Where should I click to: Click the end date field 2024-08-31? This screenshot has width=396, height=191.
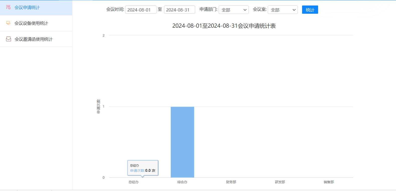pyautogui.click(x=179, y=10)
